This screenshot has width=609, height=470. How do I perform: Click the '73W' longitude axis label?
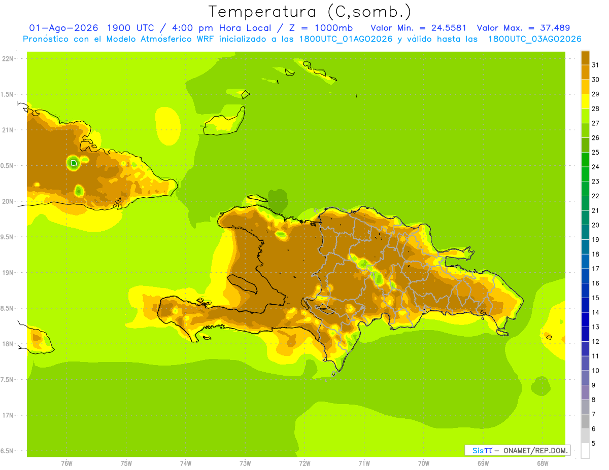pyautogui.click(x=245, y=463)
